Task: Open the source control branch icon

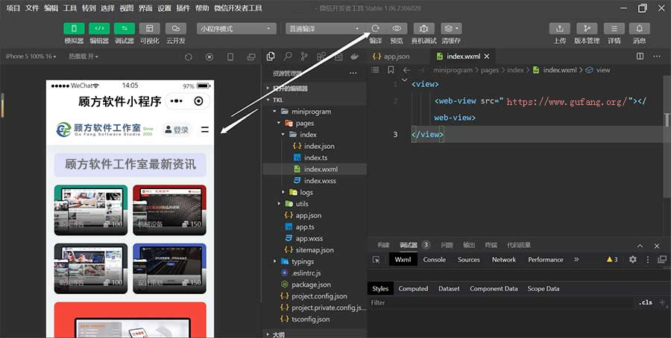Action: click(x=304, y=57)
